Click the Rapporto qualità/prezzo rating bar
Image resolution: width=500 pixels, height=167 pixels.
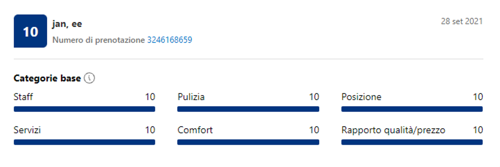pos(412,142)
